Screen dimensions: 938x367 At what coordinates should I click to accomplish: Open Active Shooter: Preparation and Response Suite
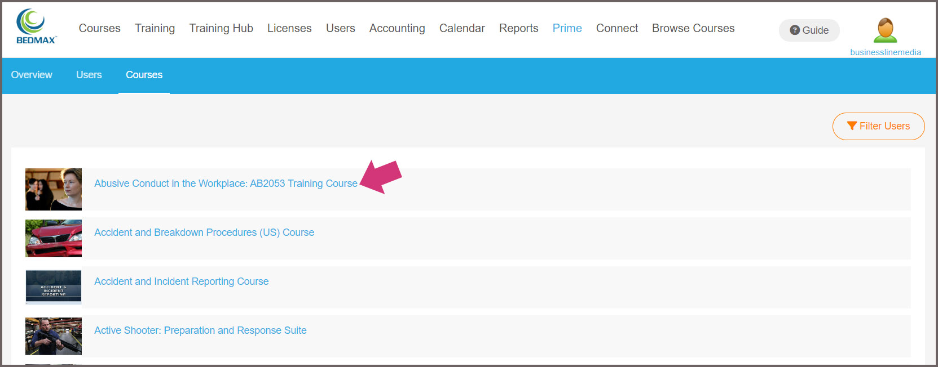point(200,330)
